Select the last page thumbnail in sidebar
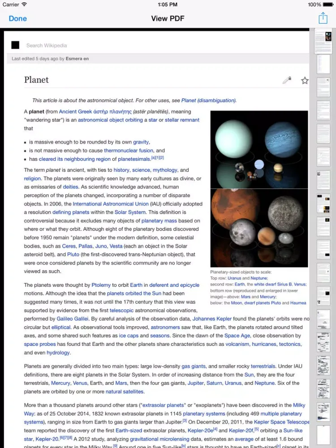The height and width of the screenshot is (448, 336). click(x=323, y=435)
